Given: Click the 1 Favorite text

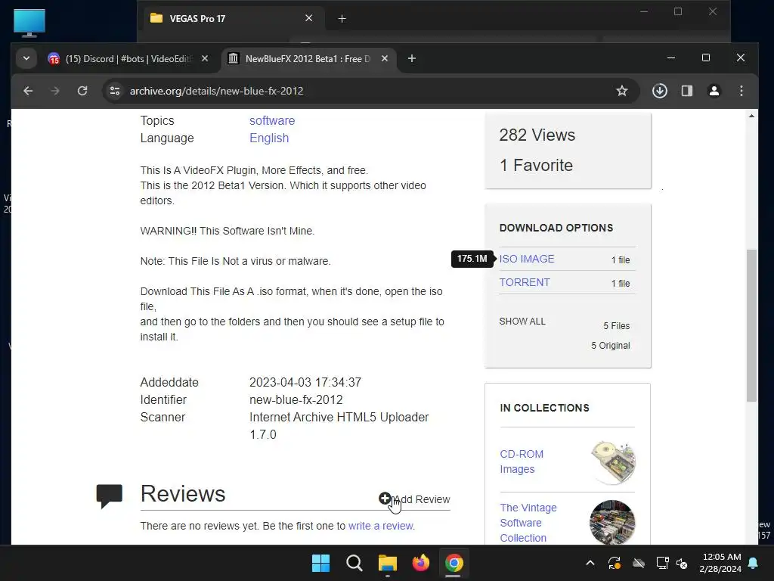Looking at the screenshot, I should click(x=536, y=165).
